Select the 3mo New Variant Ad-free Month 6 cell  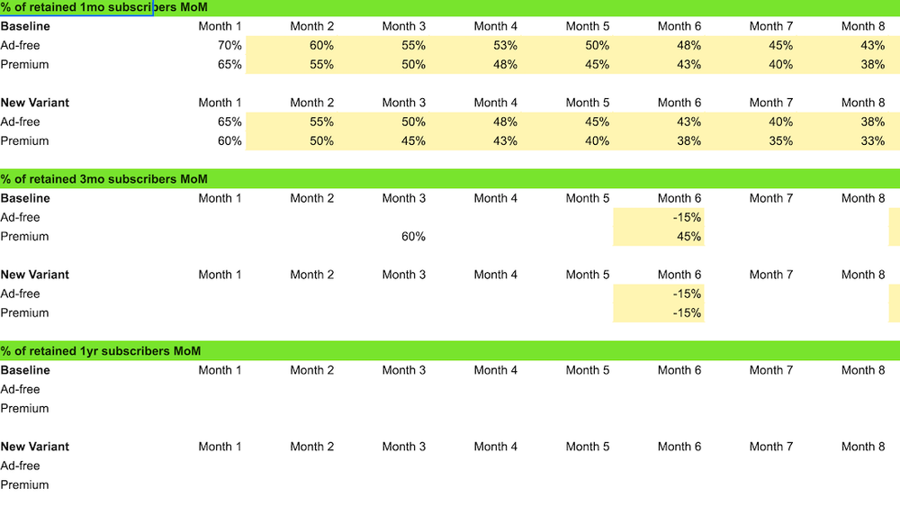(x=659, y=294)
